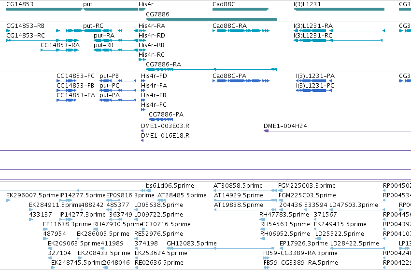The height and width of the screenshot is (270, 411).
Task: Select EST LD05638.5prime
Action: tap(158, 205)
